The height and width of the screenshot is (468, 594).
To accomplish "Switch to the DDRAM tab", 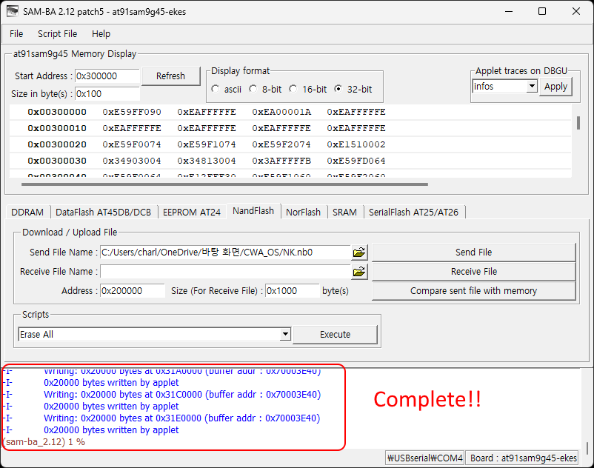I will tap(27, 212).
